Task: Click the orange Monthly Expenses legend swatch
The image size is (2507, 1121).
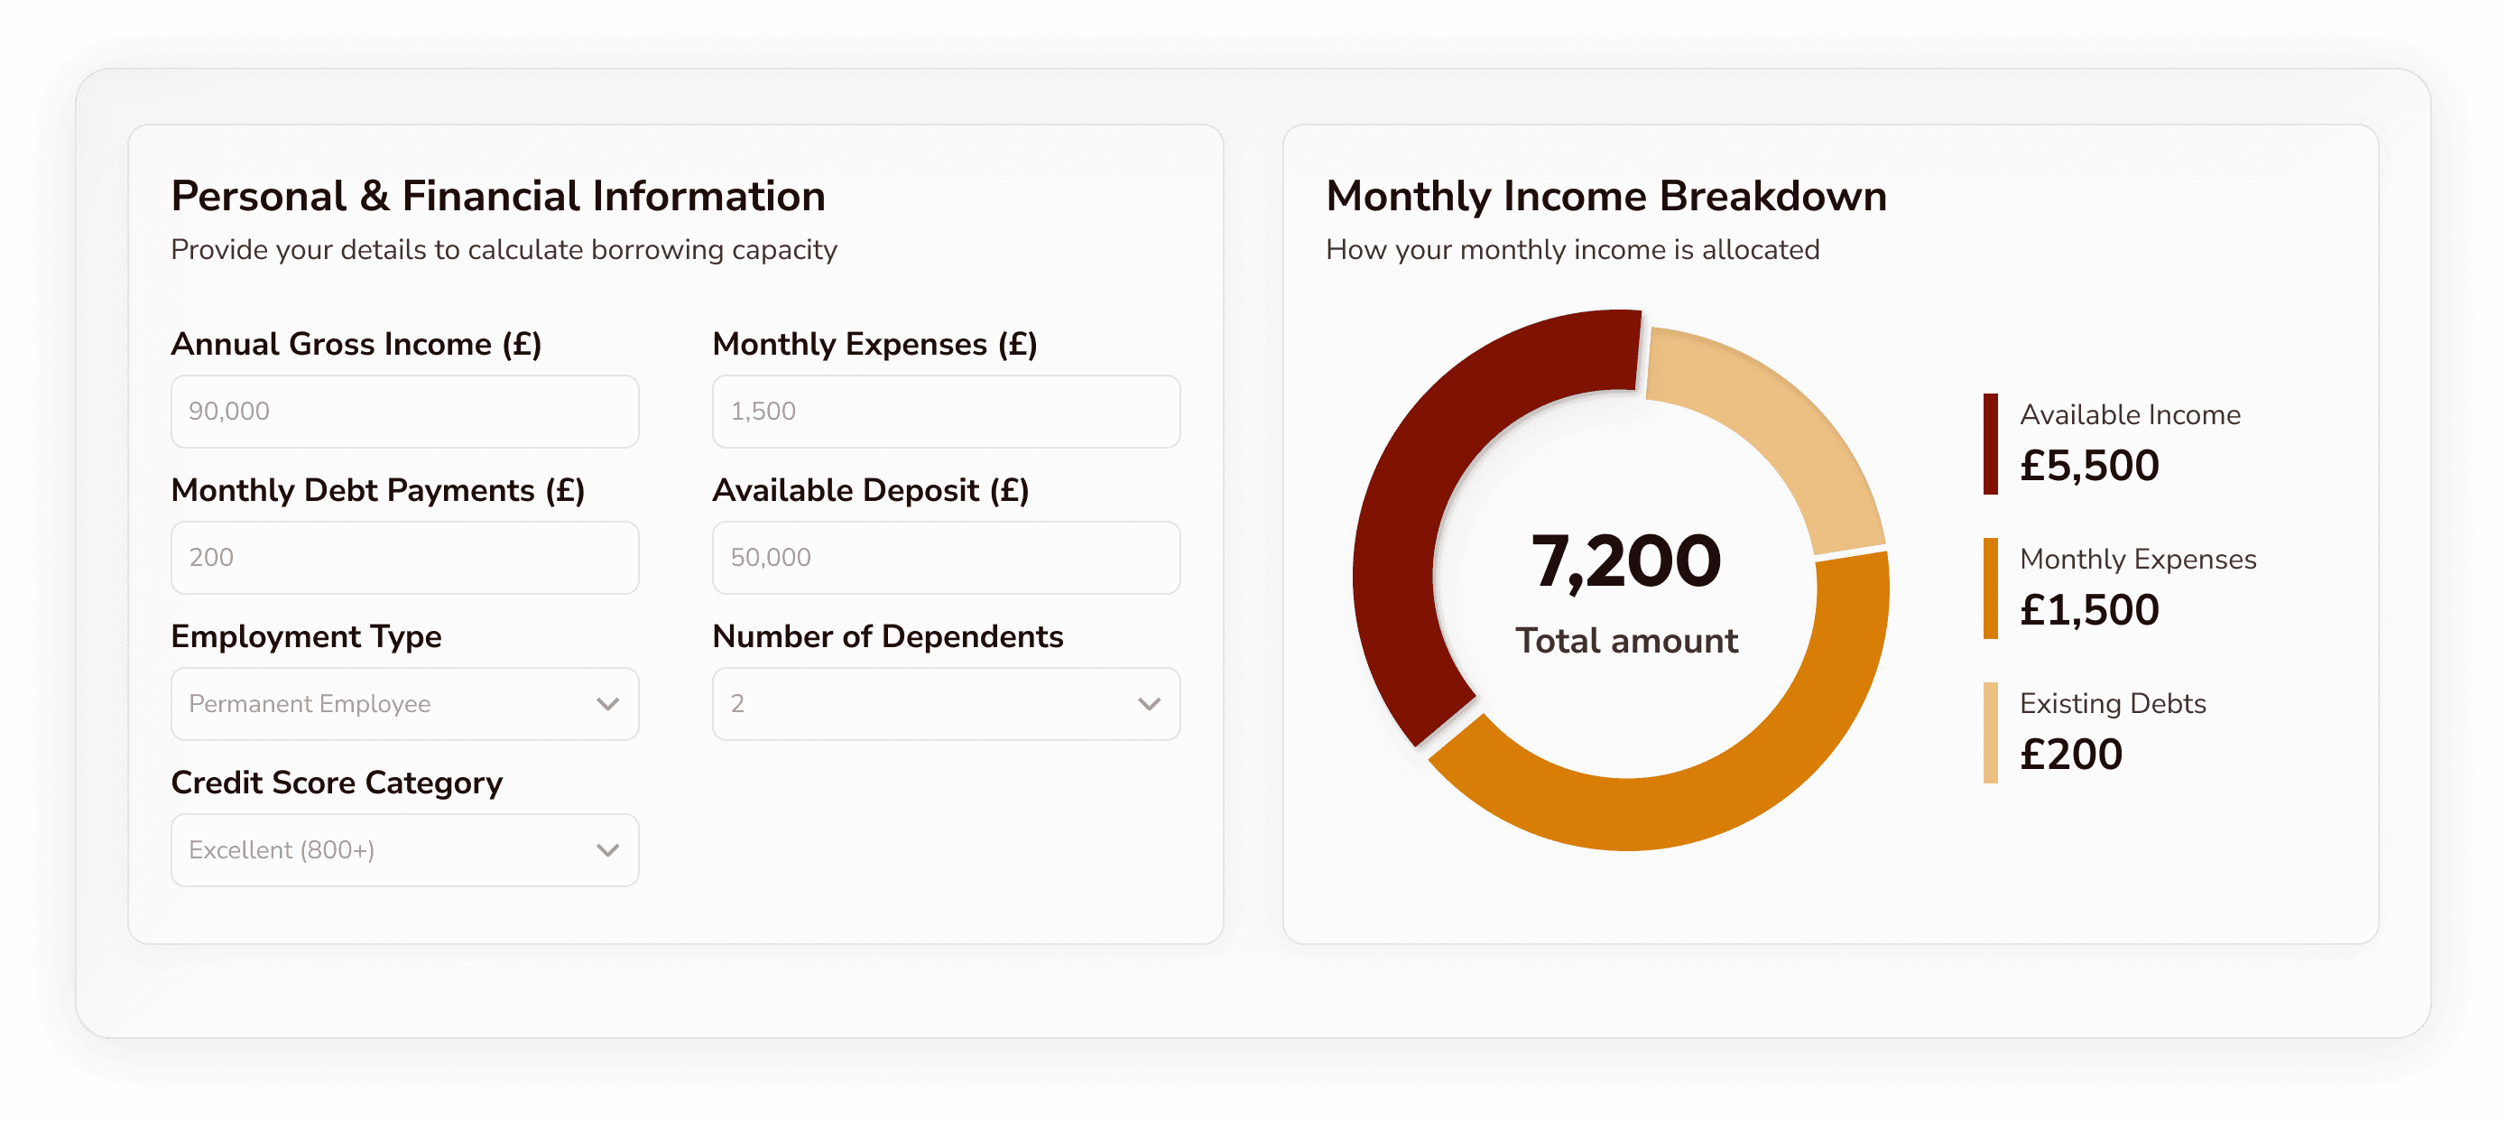Action: pos(1990,588)
